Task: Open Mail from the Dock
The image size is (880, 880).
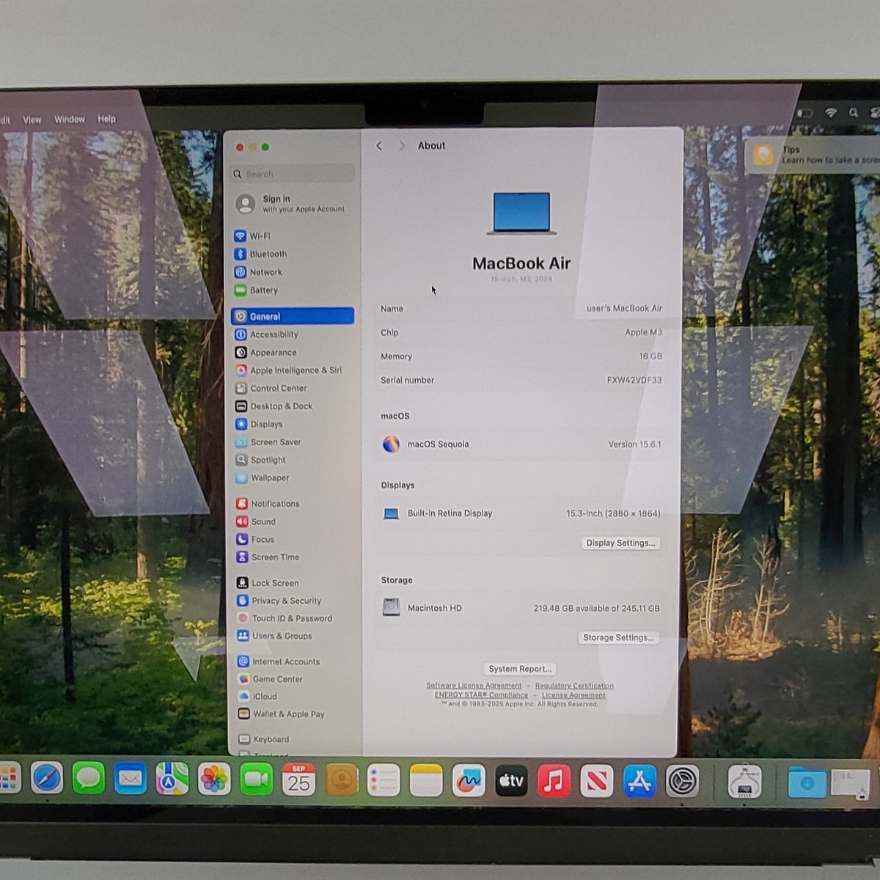Action: tap(131, 778)
